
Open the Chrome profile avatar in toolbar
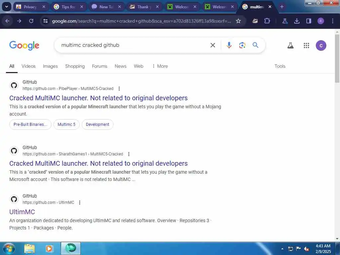321,21
